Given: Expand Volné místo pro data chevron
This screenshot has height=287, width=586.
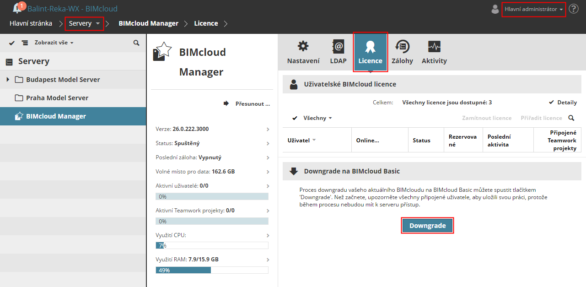Looking at the screenshot, I should point(268,172).
